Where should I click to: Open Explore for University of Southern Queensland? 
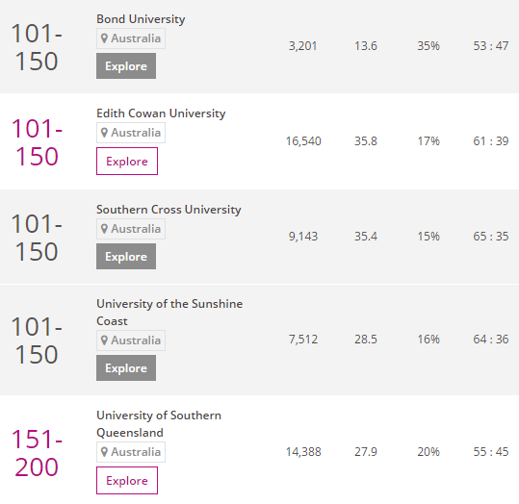(127, 480)
